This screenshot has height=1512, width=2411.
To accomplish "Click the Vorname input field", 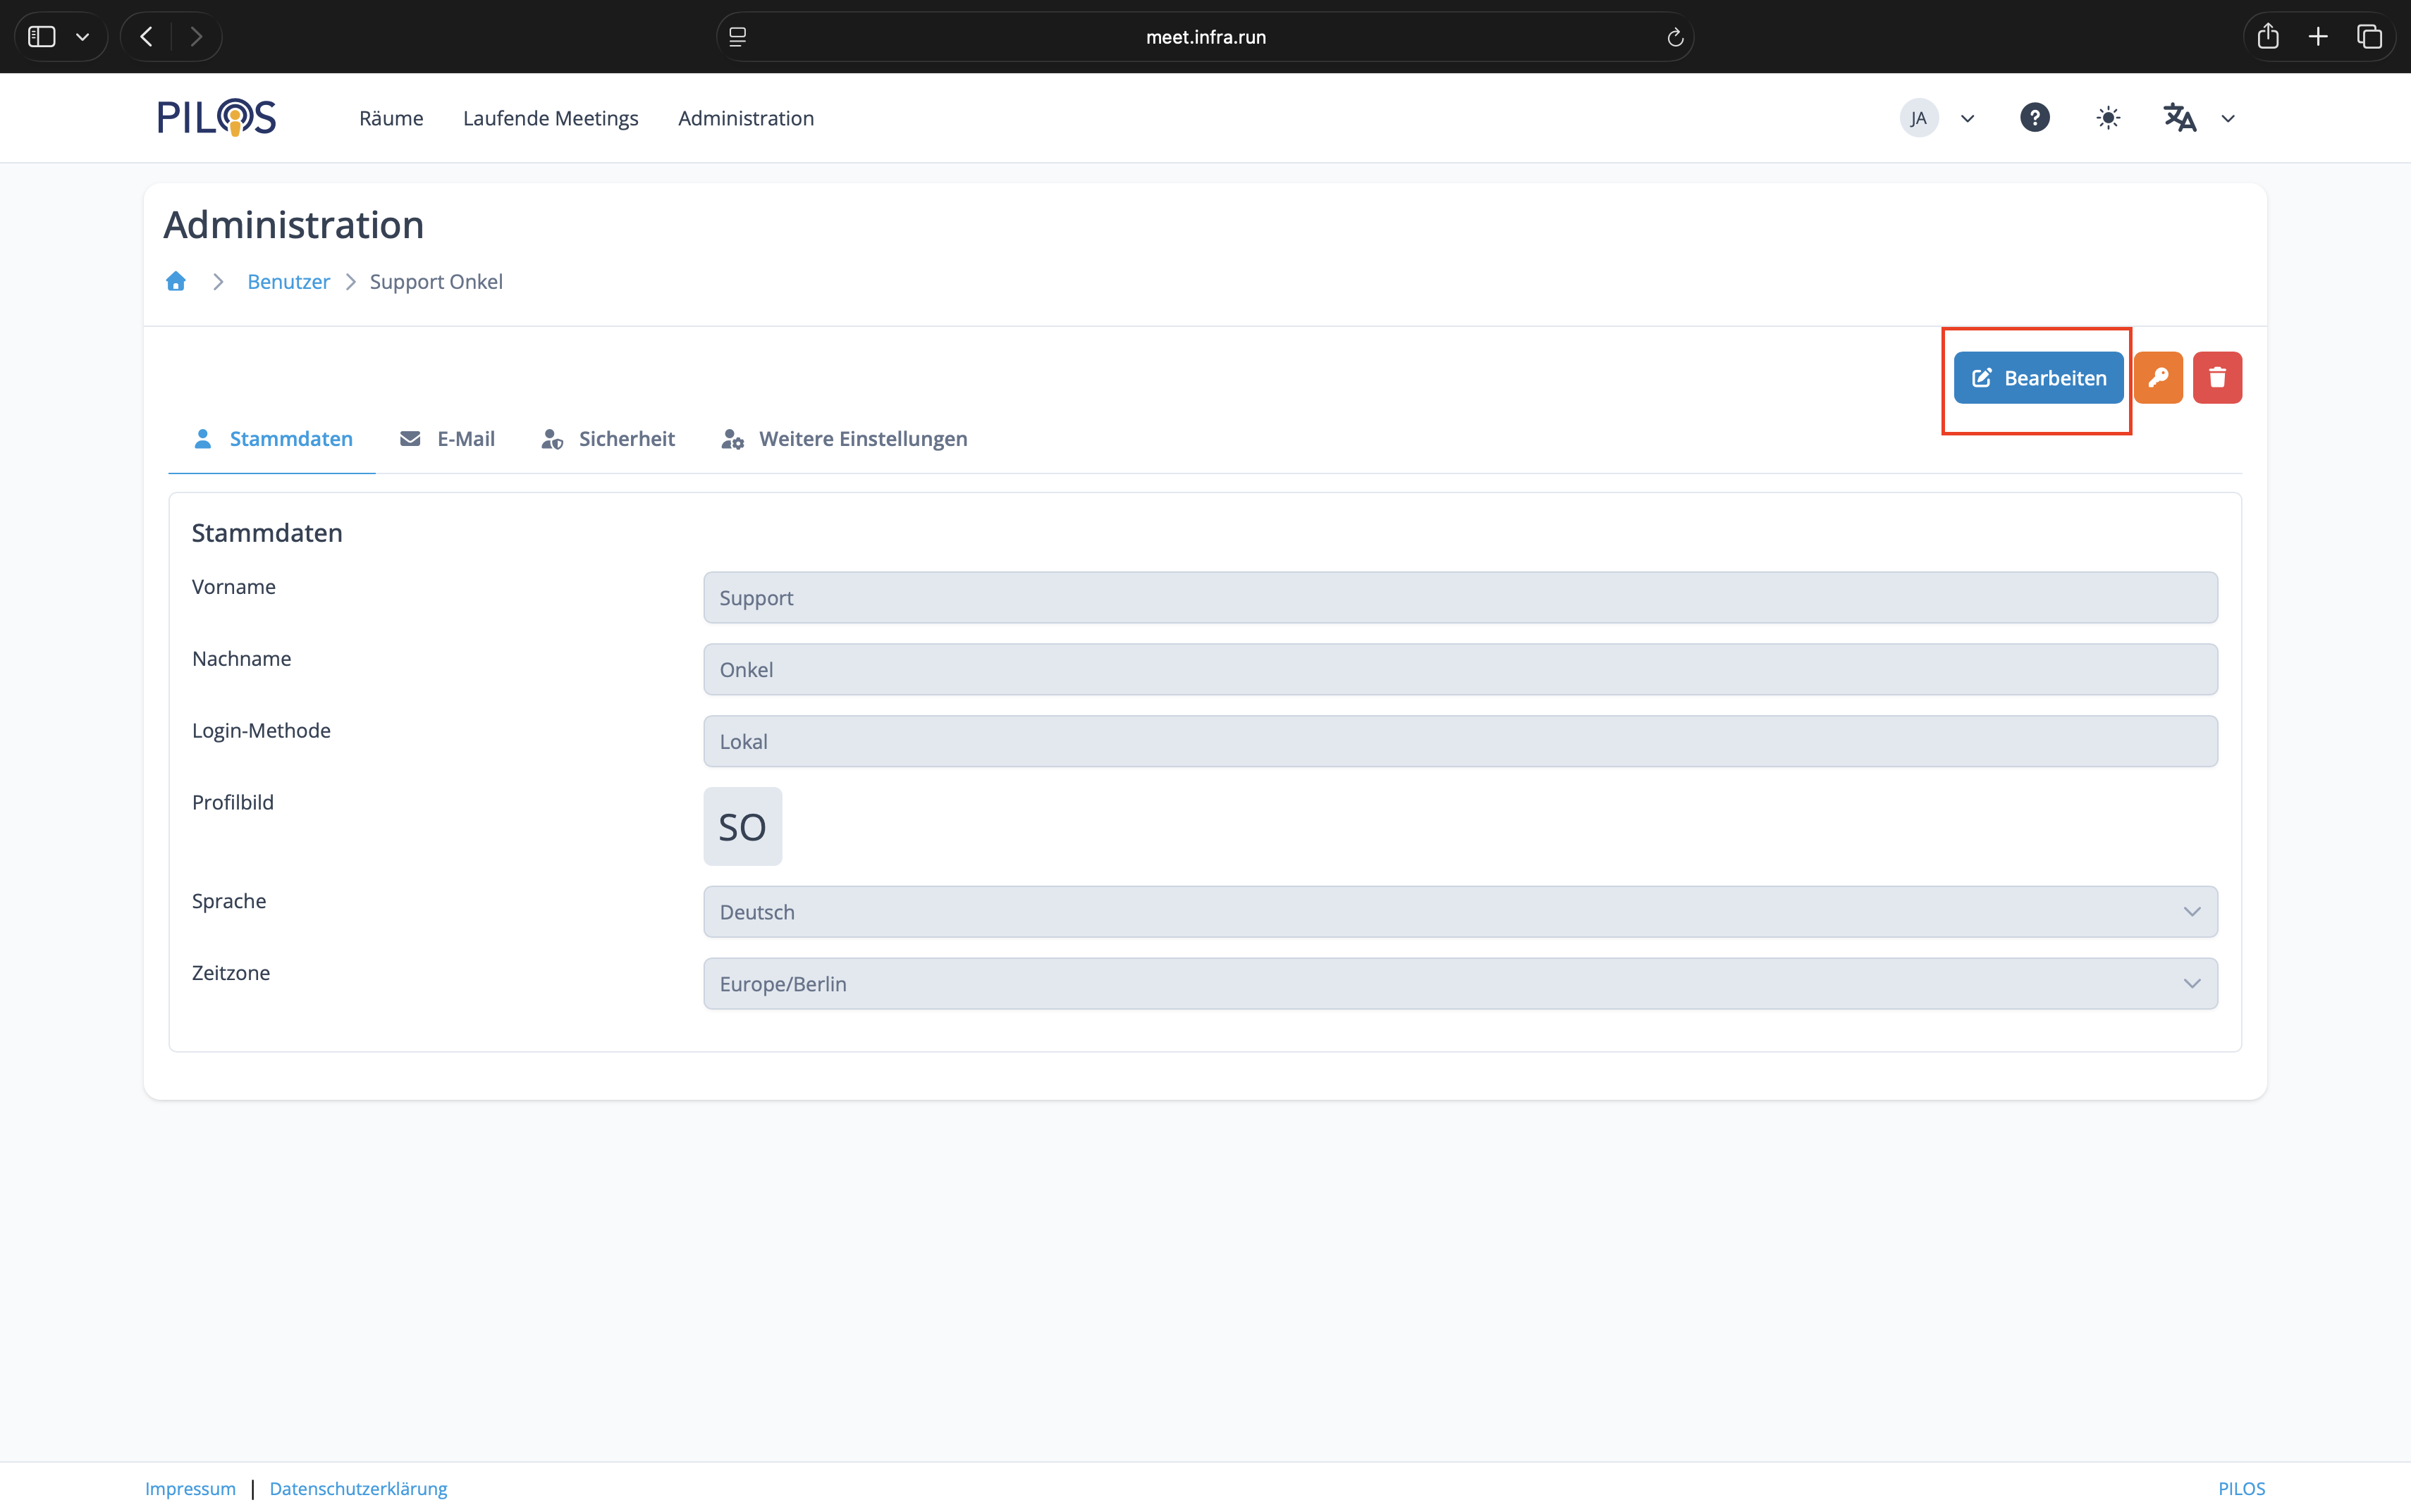I will pos(1459,598).
